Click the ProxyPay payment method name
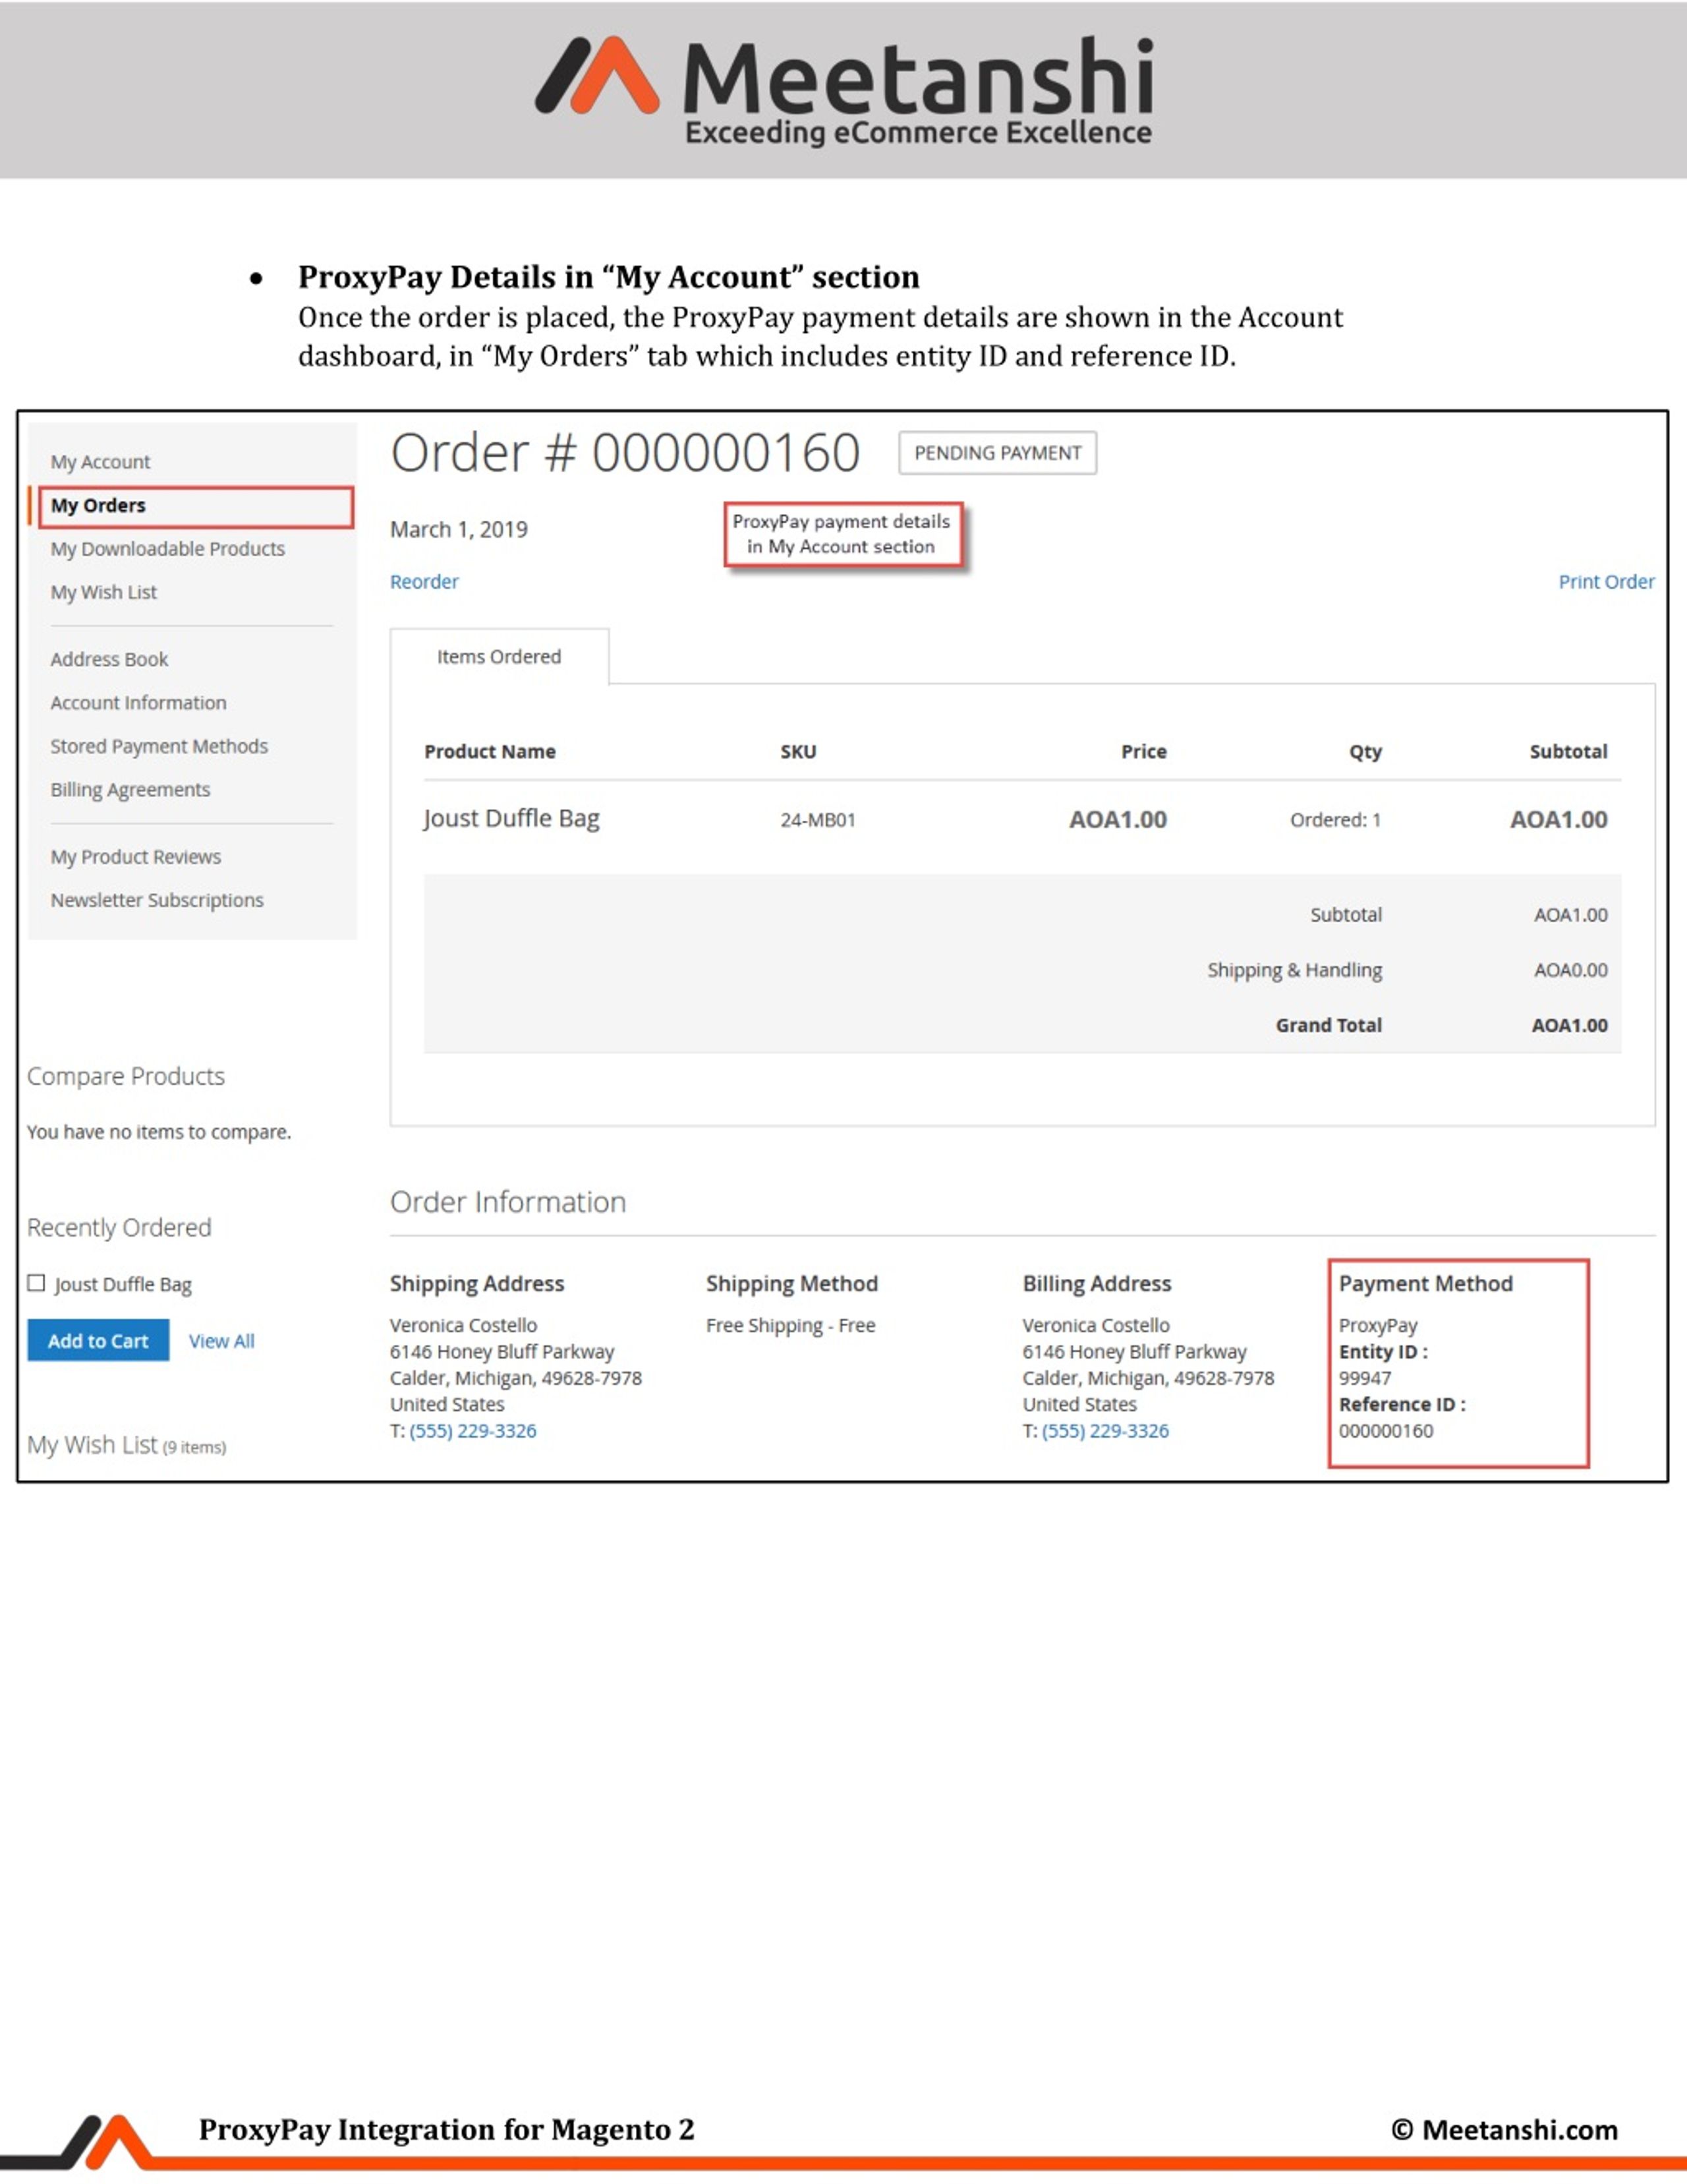Image resolution: width=1687 pixels, height=2184 pixels. (x=1377, y=1326)
